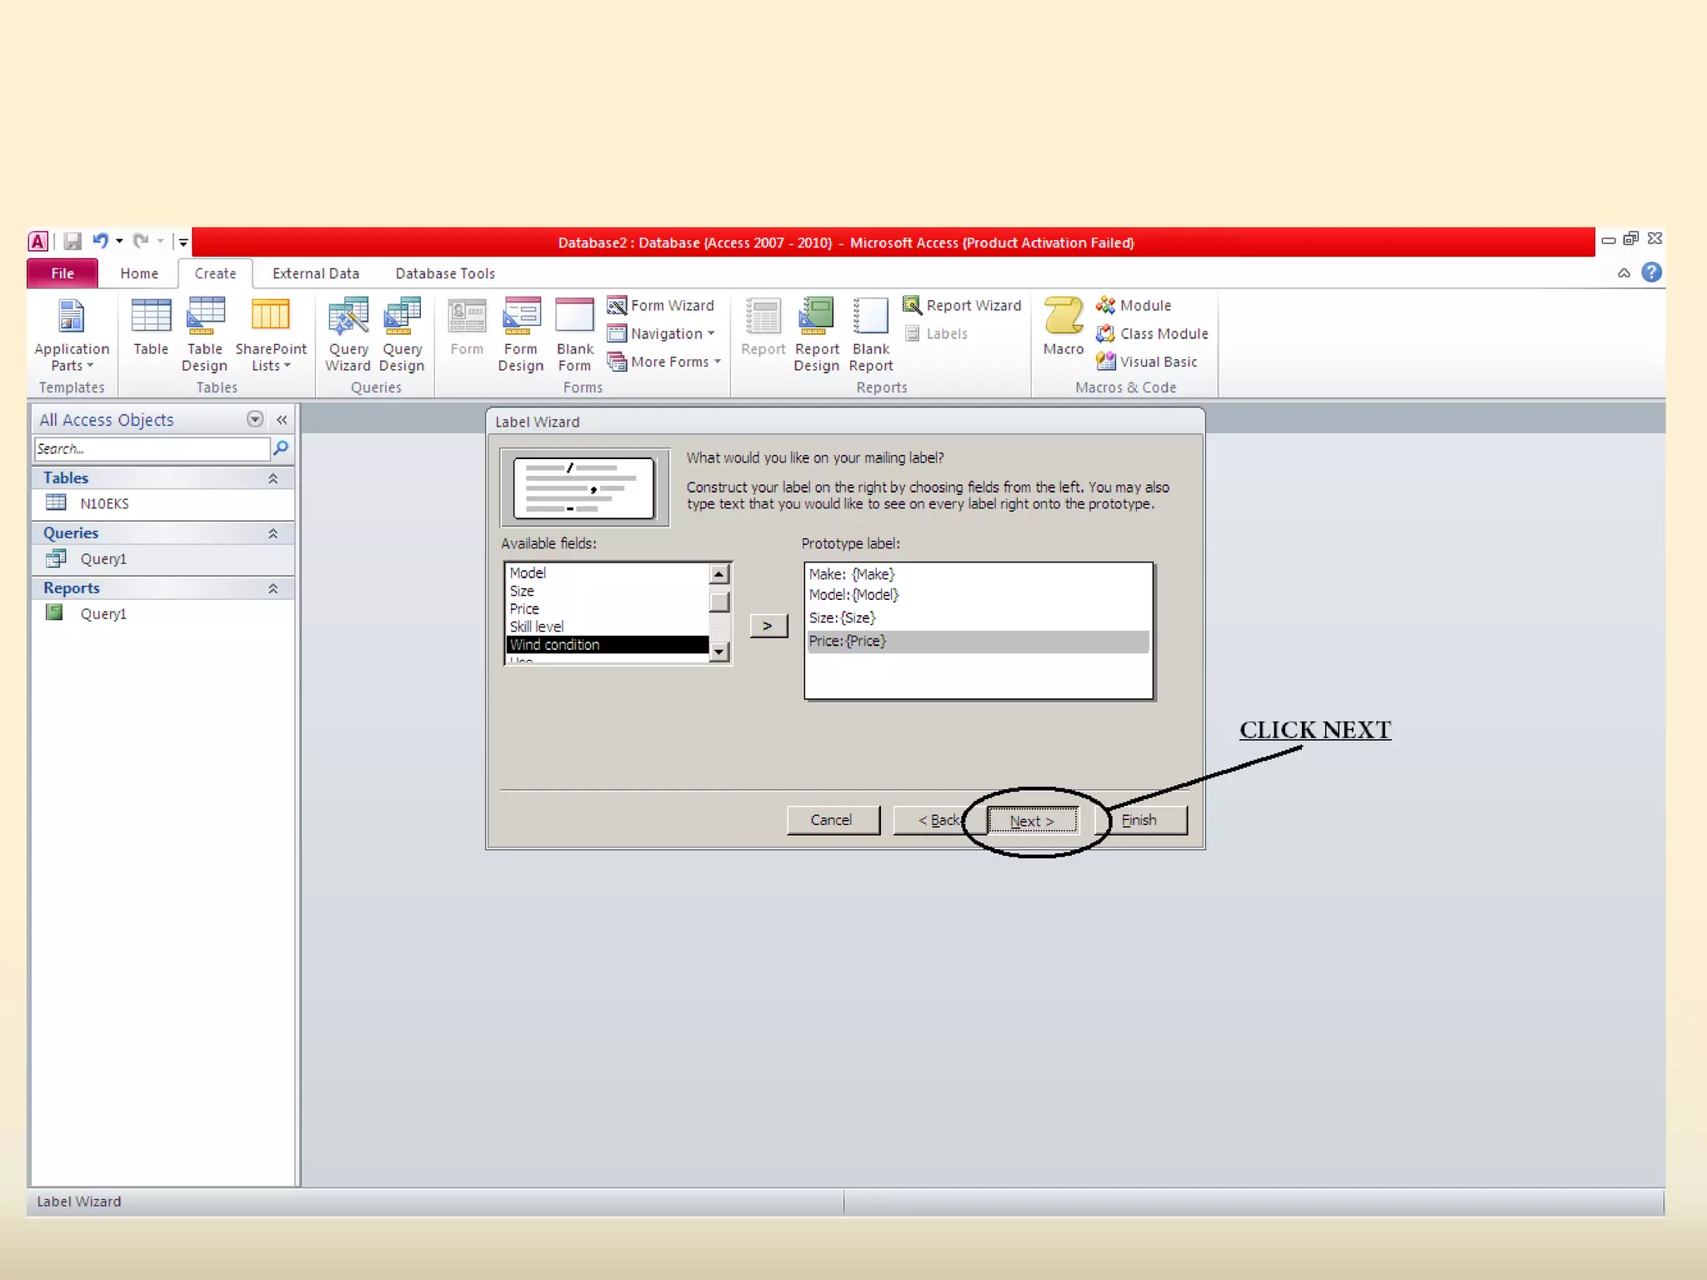Screen dimensions: 1707x1280
Task: Click the Save icon in quick access toolbar
Action: pos(73,242)
